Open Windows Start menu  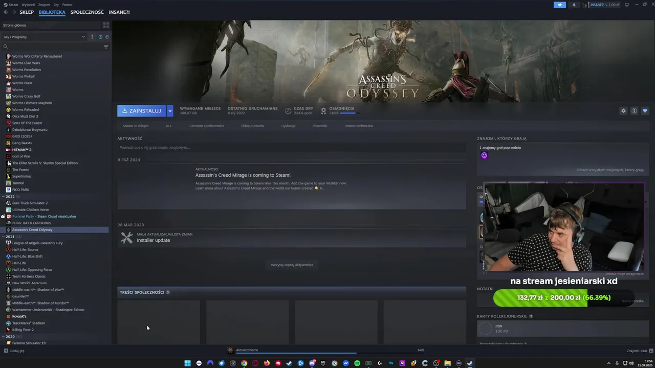point(187,363)
